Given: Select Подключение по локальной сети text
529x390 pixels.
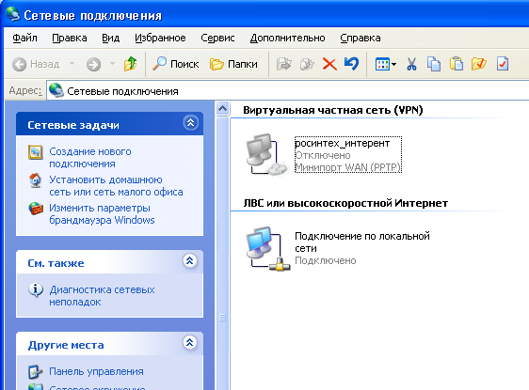Looking at the screenshot, I should point(362,242).
